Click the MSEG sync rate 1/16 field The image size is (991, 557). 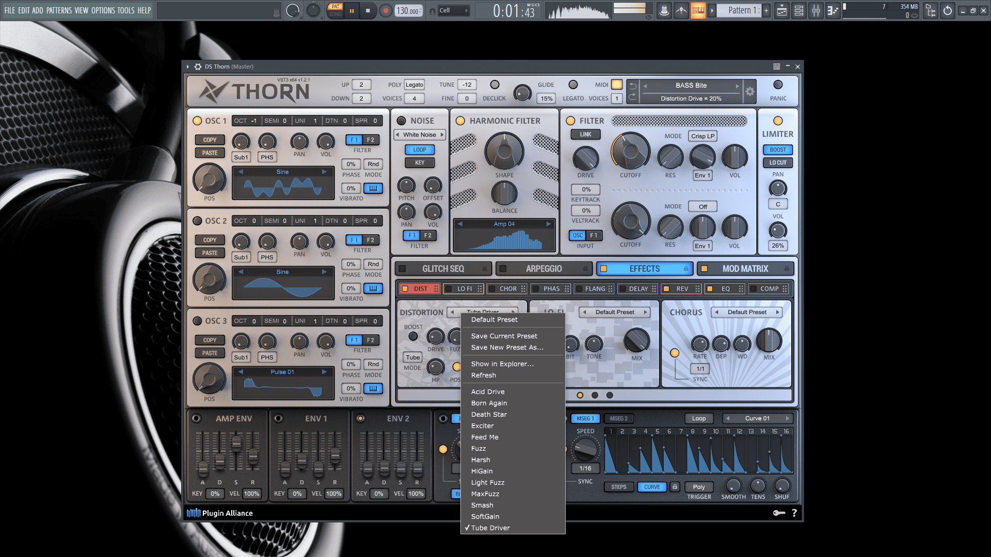click(x=585, y=468)
